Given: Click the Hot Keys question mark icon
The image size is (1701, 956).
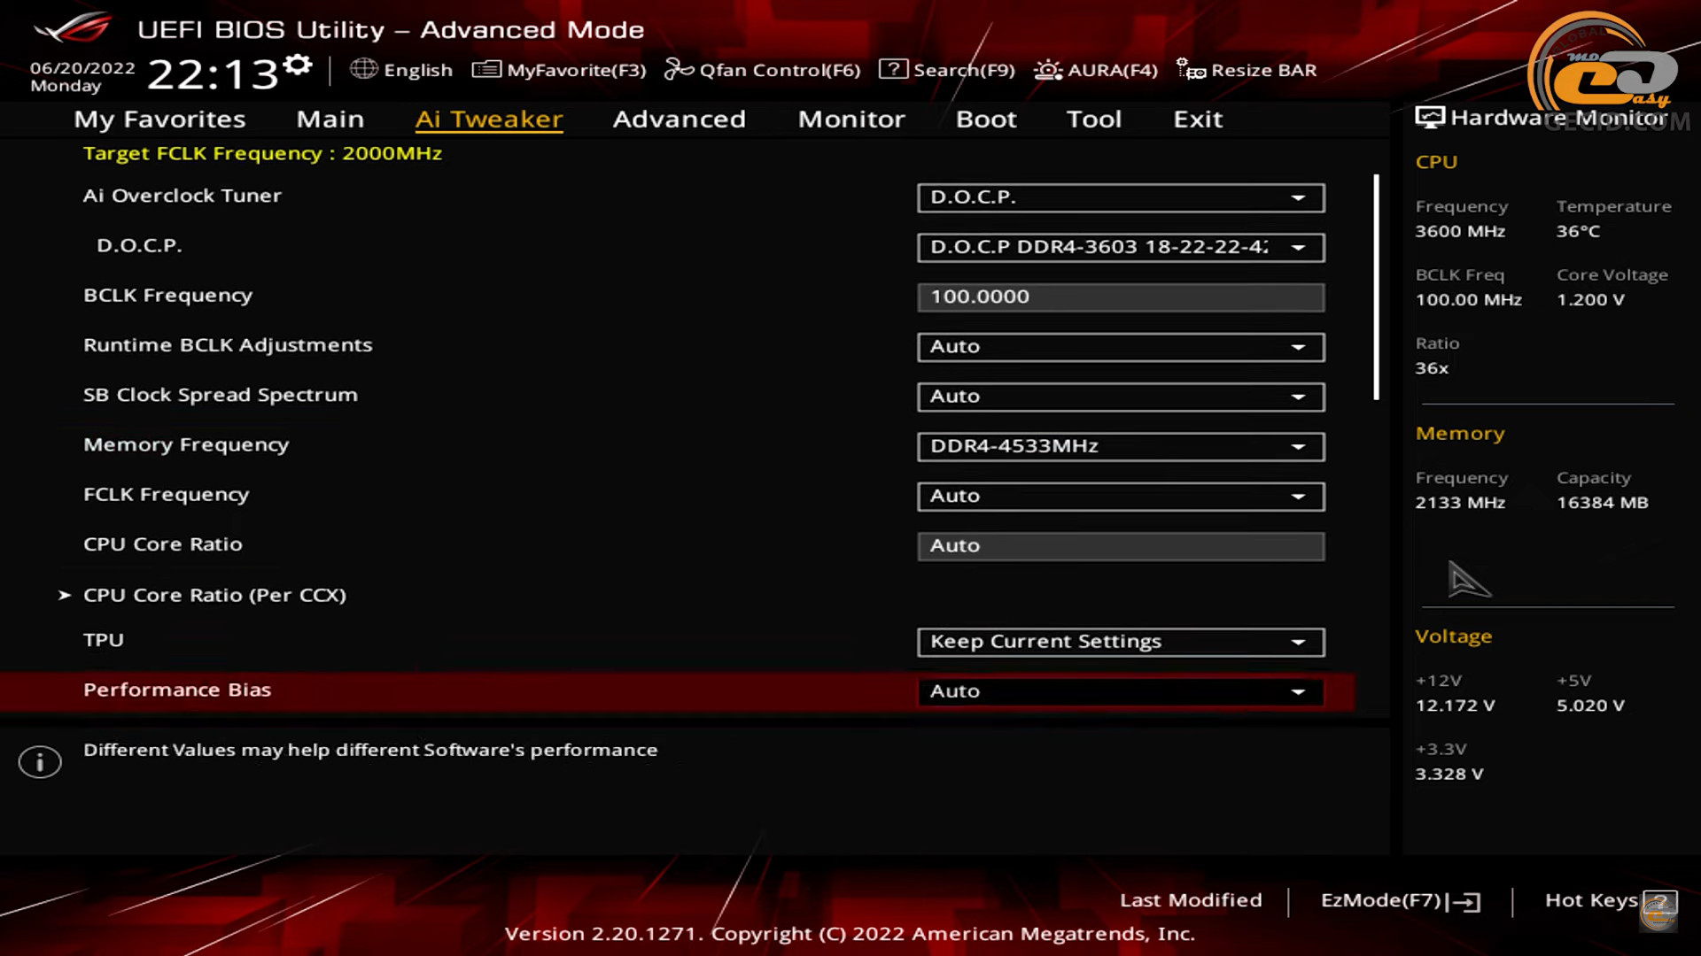Looking at the screenshot, I should pyautogui.click(x=1659, y=903).
